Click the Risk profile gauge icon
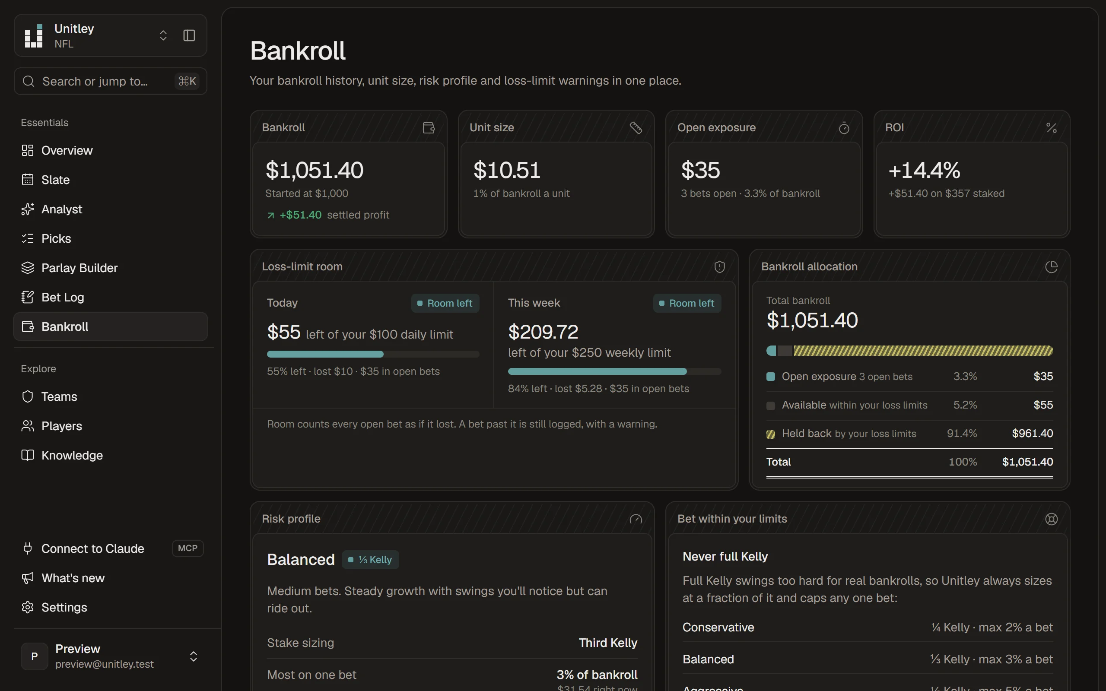Screen dimensions: 1106x691 636,519
